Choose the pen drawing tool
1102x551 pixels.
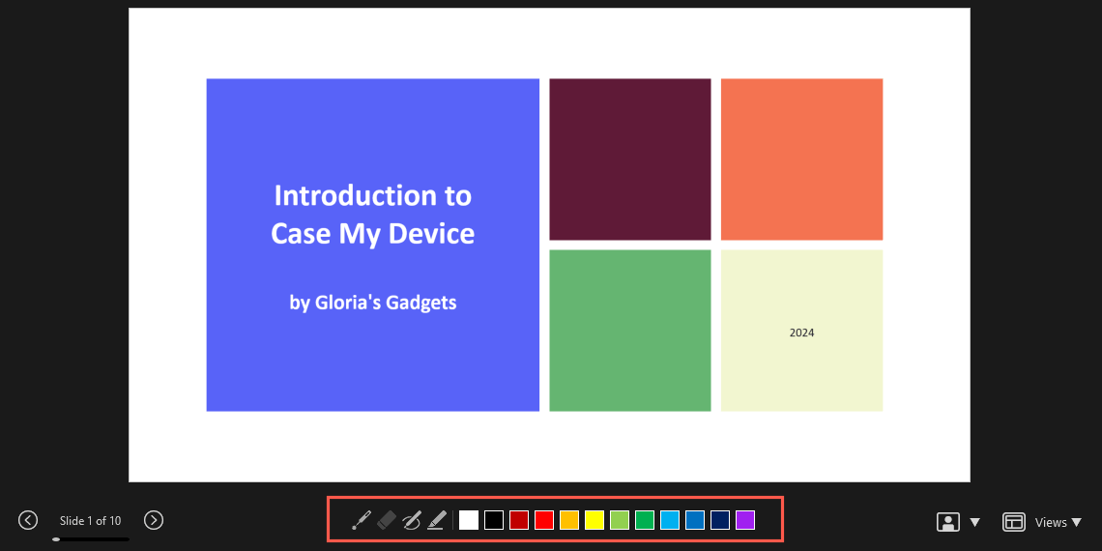click(412, 520)
